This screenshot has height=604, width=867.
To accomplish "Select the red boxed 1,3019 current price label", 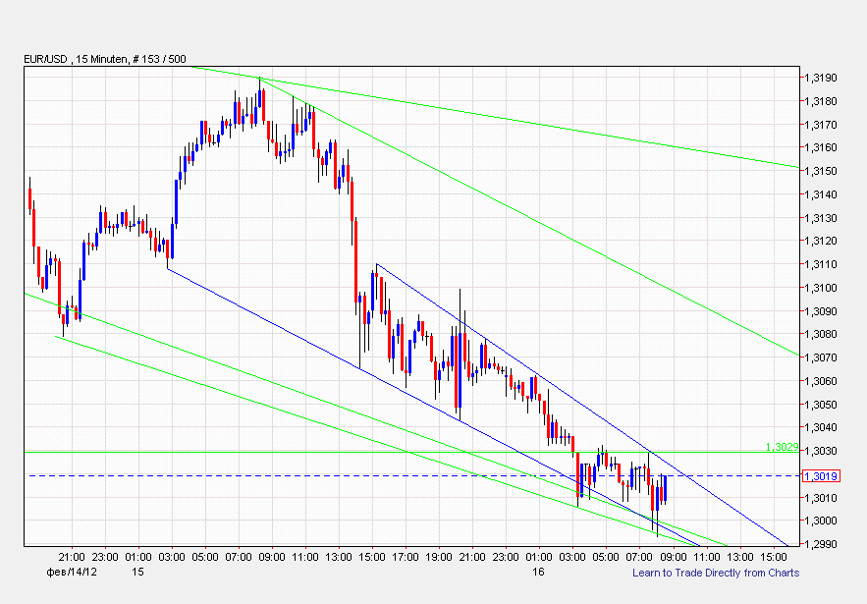I will point(821,476).
